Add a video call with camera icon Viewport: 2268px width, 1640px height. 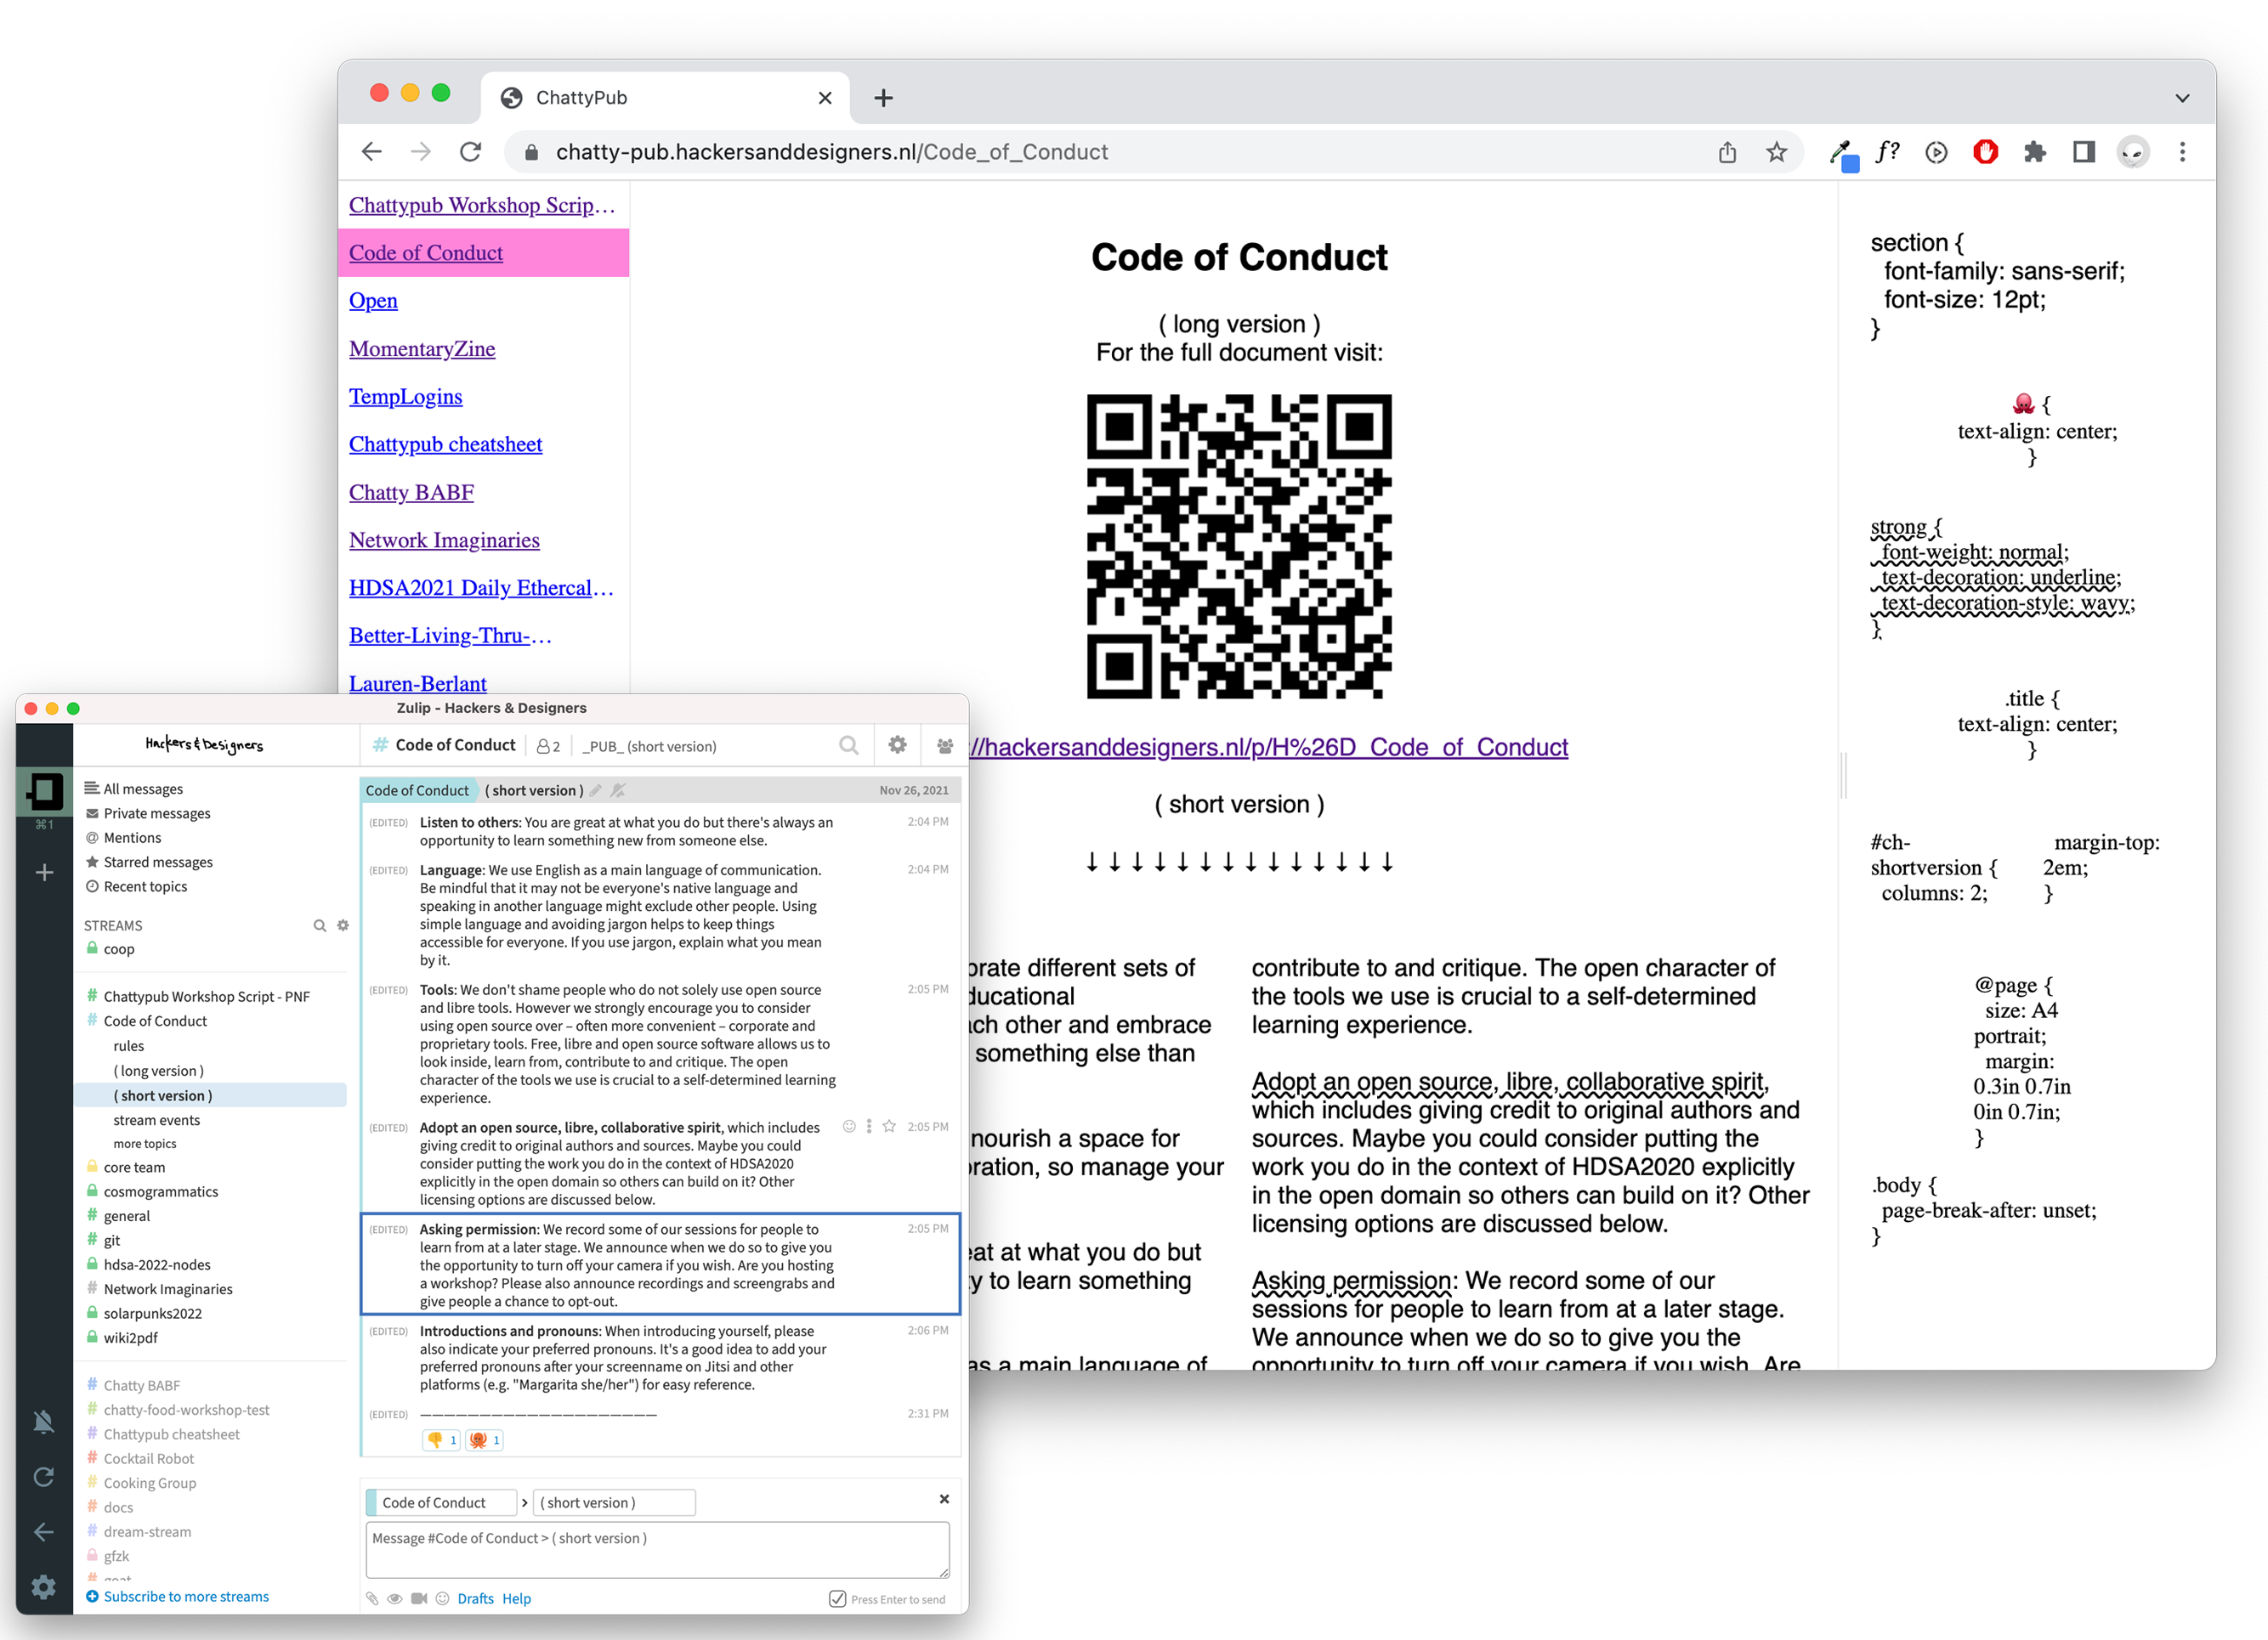point(419,1598)
